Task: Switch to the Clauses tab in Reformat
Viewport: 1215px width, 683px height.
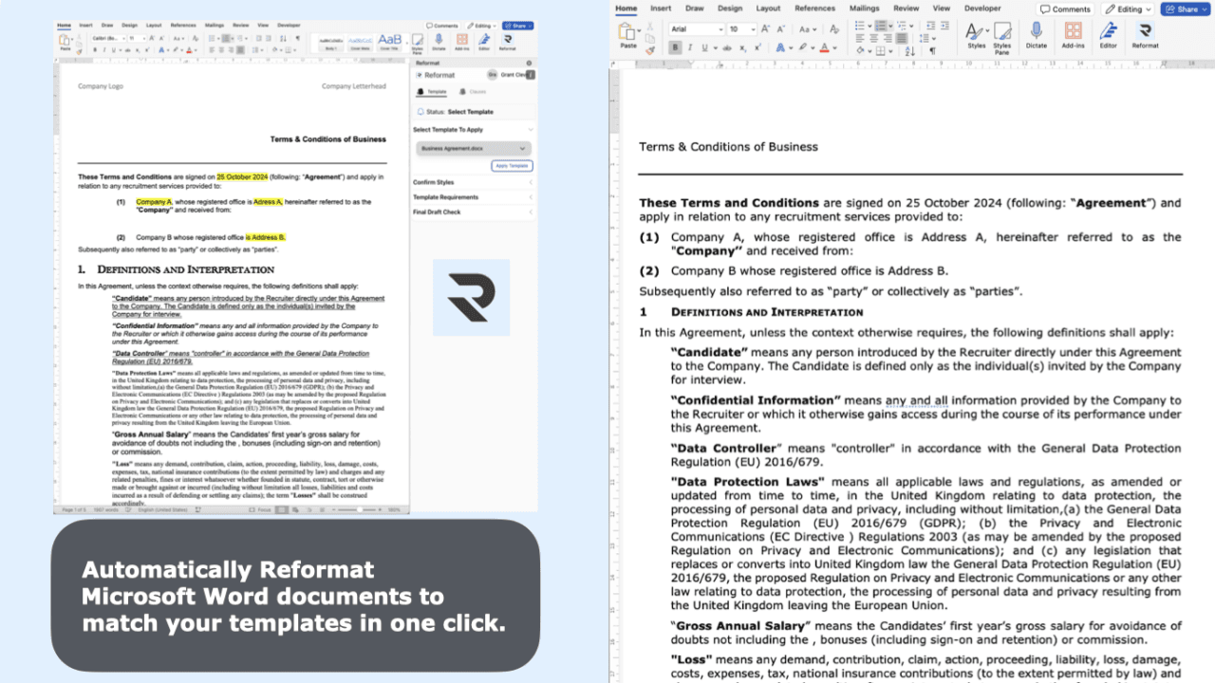Action: [x=478, y=91]
